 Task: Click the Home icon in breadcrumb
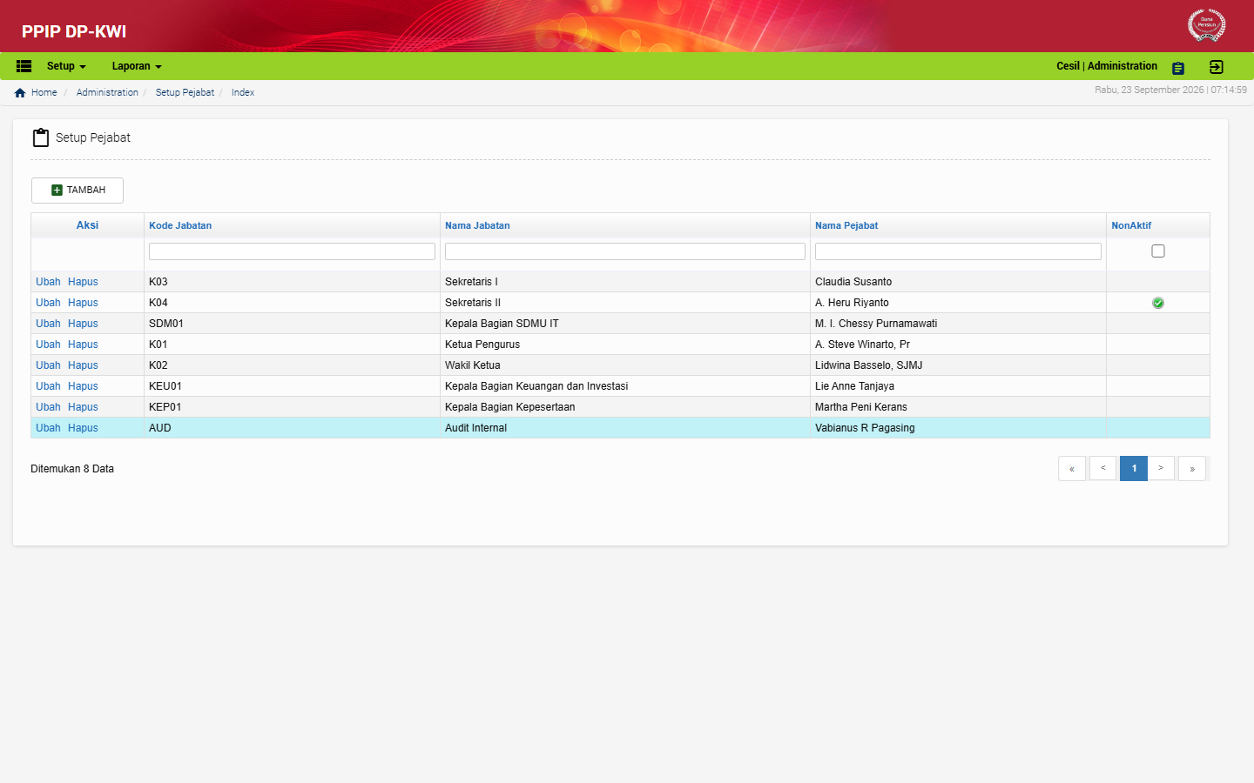pyautogui.click(x=20, y=92)
